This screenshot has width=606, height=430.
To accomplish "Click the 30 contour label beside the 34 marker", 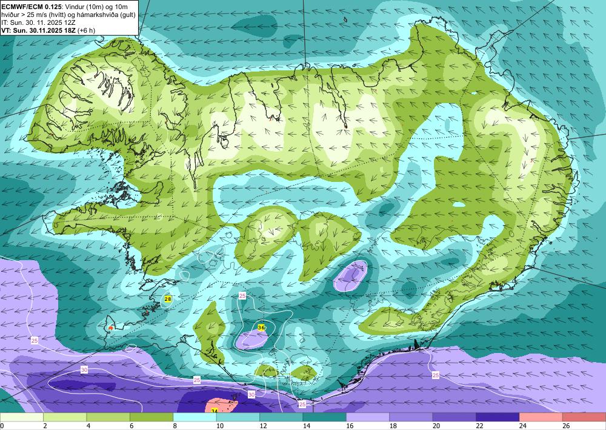I will click(251, 394).
